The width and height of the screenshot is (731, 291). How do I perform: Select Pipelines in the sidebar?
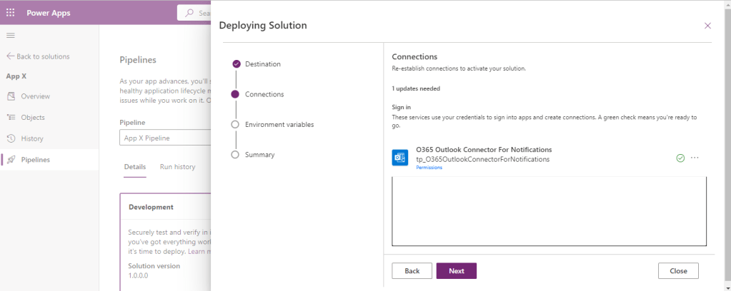coord(35,160)
